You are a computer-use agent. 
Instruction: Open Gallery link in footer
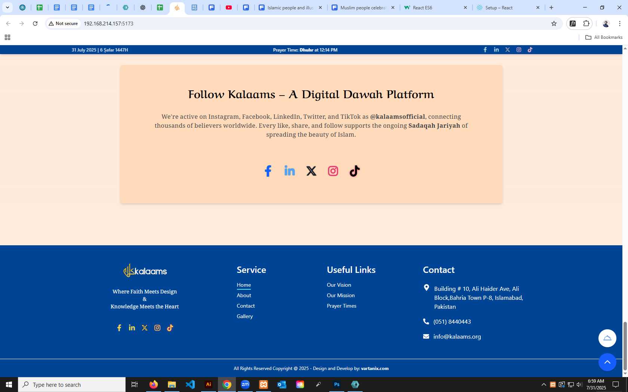(245, 316)
